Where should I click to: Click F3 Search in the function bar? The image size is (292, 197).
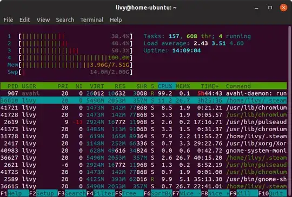(72, 193)
